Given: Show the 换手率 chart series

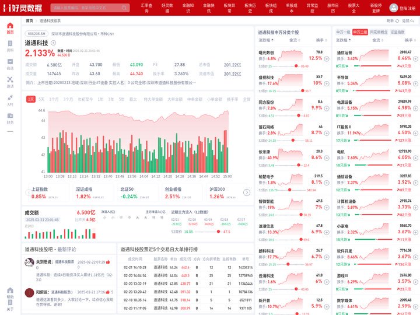Looking at the screenshot, I should pyautogui.click(x=233, y=99).
